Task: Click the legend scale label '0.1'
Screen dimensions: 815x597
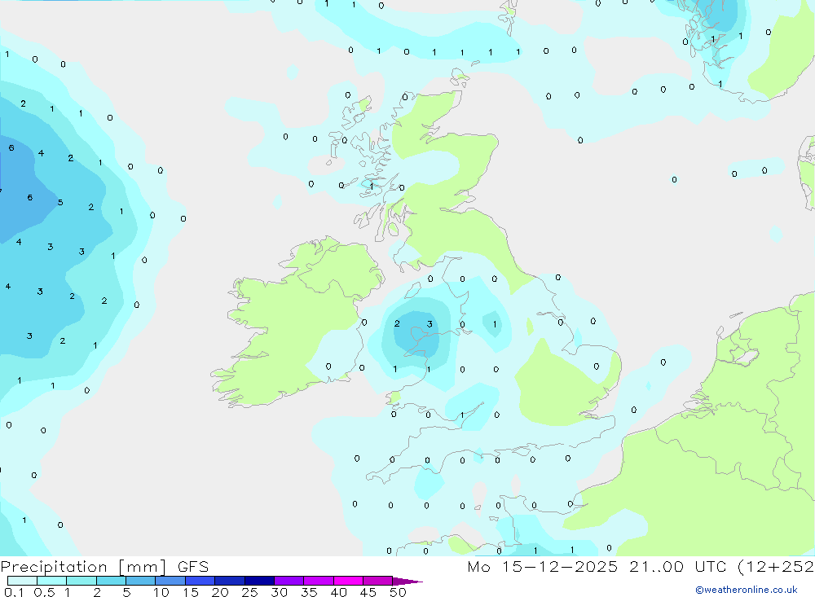Action: 14,592
